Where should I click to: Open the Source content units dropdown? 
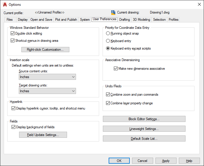pyautogui.click(x=47, y=77)
